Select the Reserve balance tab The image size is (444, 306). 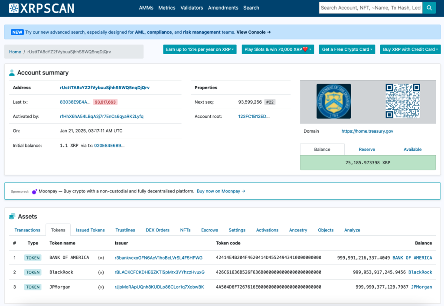coord(367,150)
